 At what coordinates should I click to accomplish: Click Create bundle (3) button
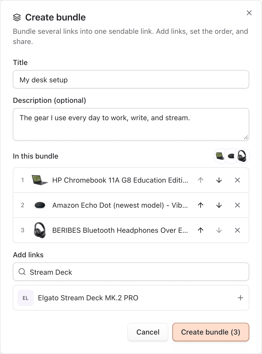(x=211, y=332)
